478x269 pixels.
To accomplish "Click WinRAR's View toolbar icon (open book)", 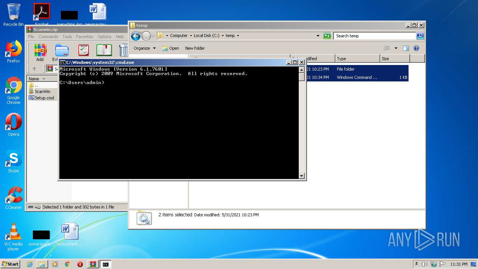I will point(104,50).
